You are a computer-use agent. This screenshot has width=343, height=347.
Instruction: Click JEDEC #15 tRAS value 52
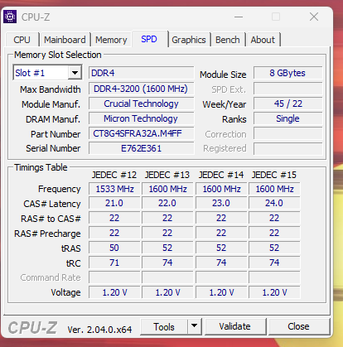pyautogui.click(x=274, y=248)
